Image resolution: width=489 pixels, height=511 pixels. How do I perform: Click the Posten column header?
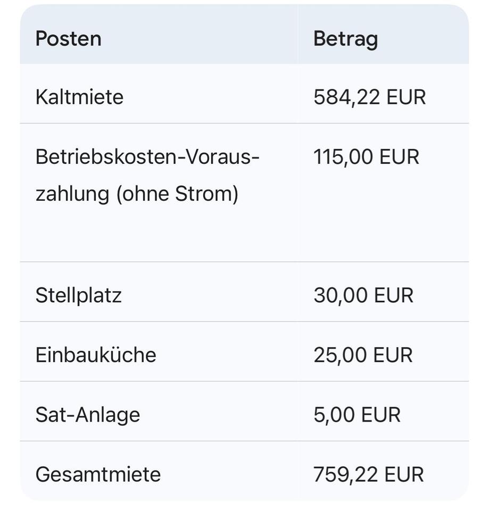(68, 39)
